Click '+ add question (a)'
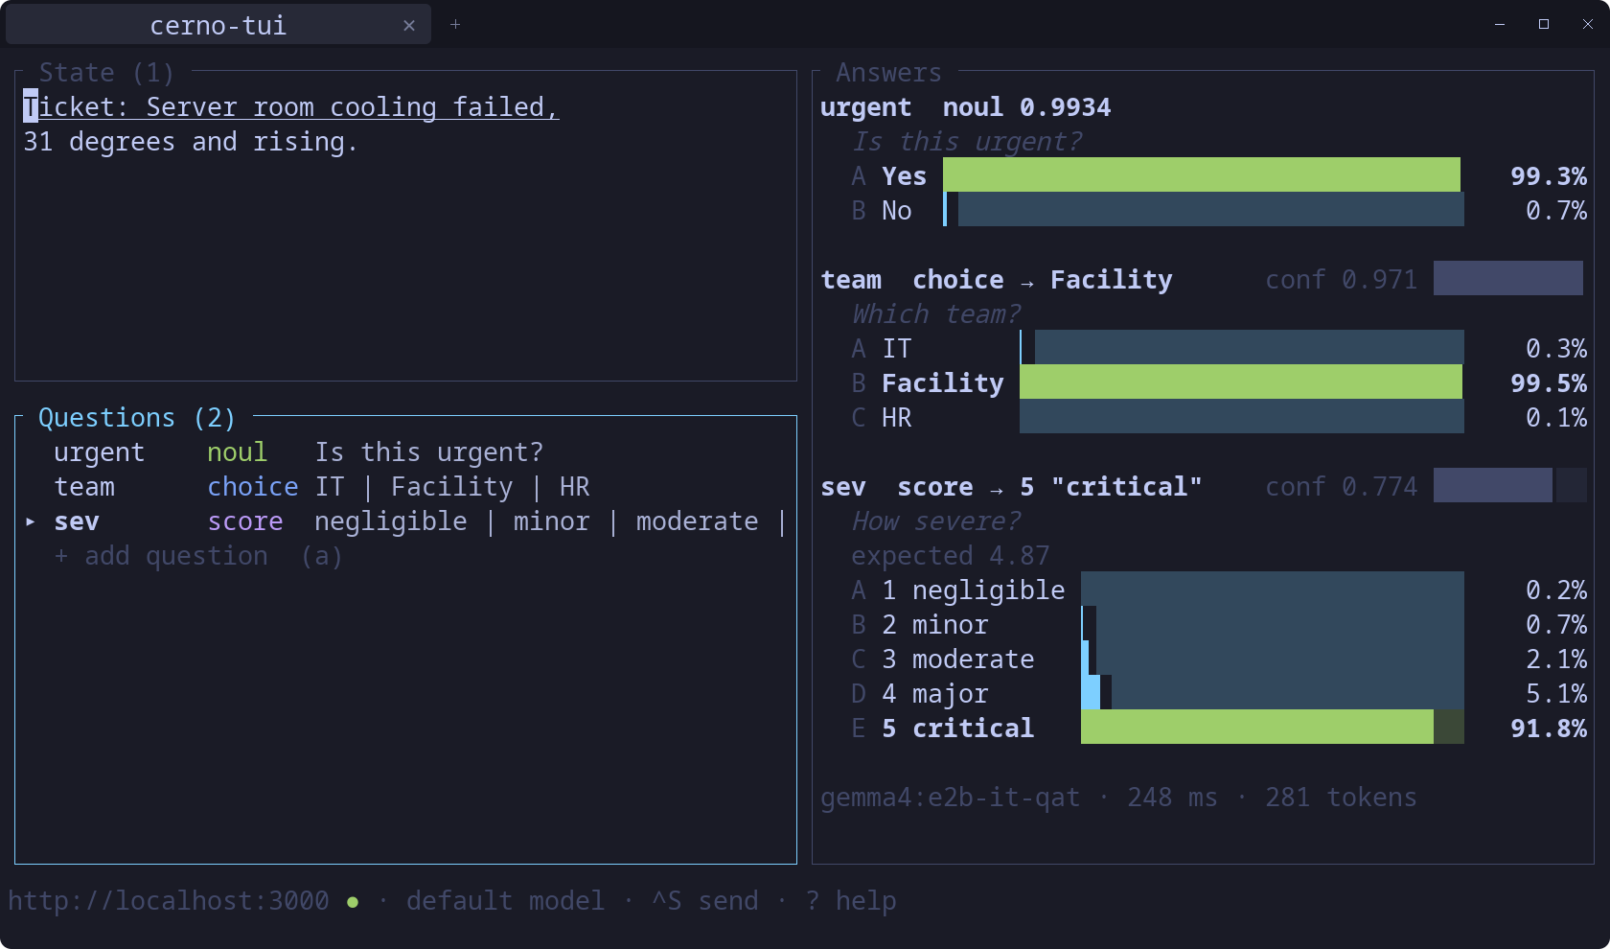The image size is (1610, 949). 198,556
